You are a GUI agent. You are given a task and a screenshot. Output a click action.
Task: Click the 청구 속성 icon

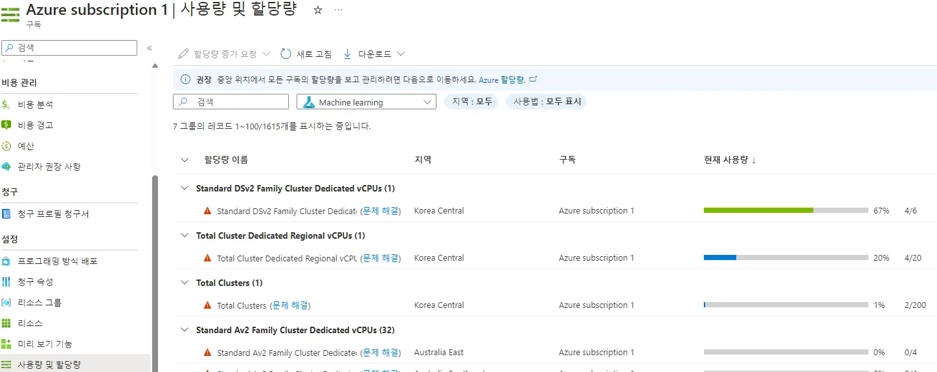pyautogui.click(x=6, y=281)
